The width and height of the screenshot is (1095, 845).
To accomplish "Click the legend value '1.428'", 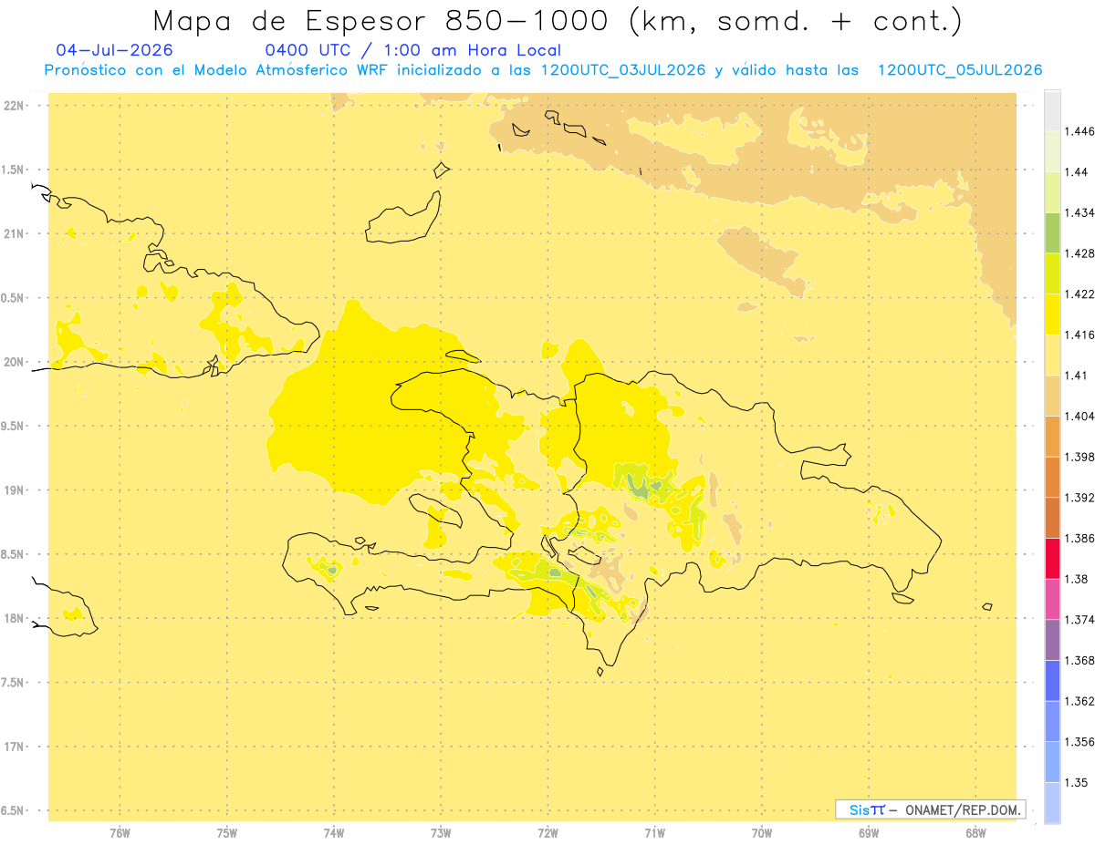I will [1080, 253].
